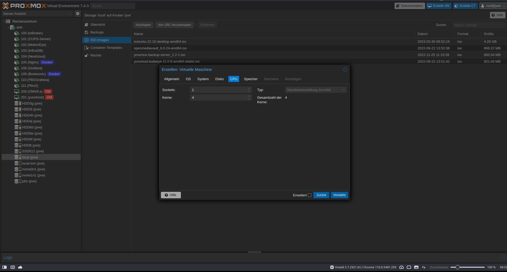Select the CPU tab
The width and height of the screenshot is (507, 272).
pos(234,79)
